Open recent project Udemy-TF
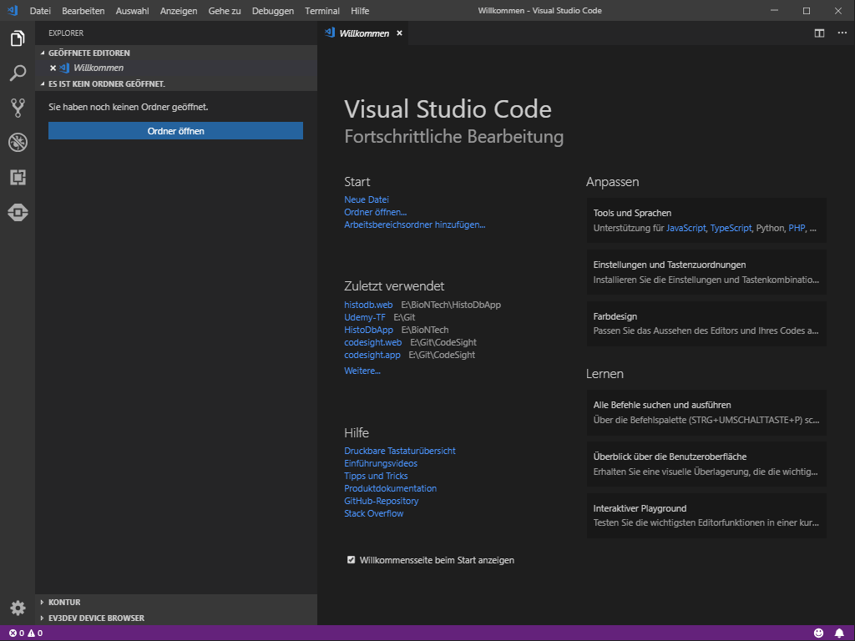The height and width of the screenshot is (641, 855). (364, 317)
